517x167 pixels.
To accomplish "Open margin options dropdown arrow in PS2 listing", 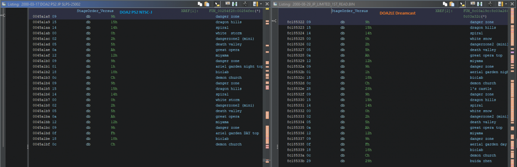I will tap(261, 4).
